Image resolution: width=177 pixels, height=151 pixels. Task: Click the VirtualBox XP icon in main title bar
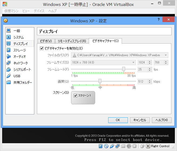[x=5, y=4]
